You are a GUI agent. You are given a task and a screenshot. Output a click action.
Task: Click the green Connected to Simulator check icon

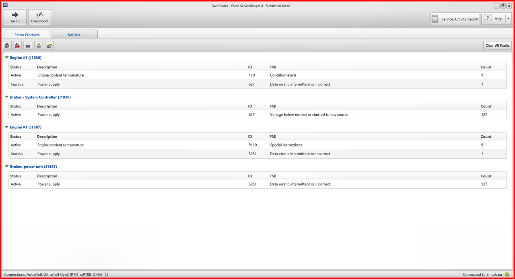[x=507, y=275]
